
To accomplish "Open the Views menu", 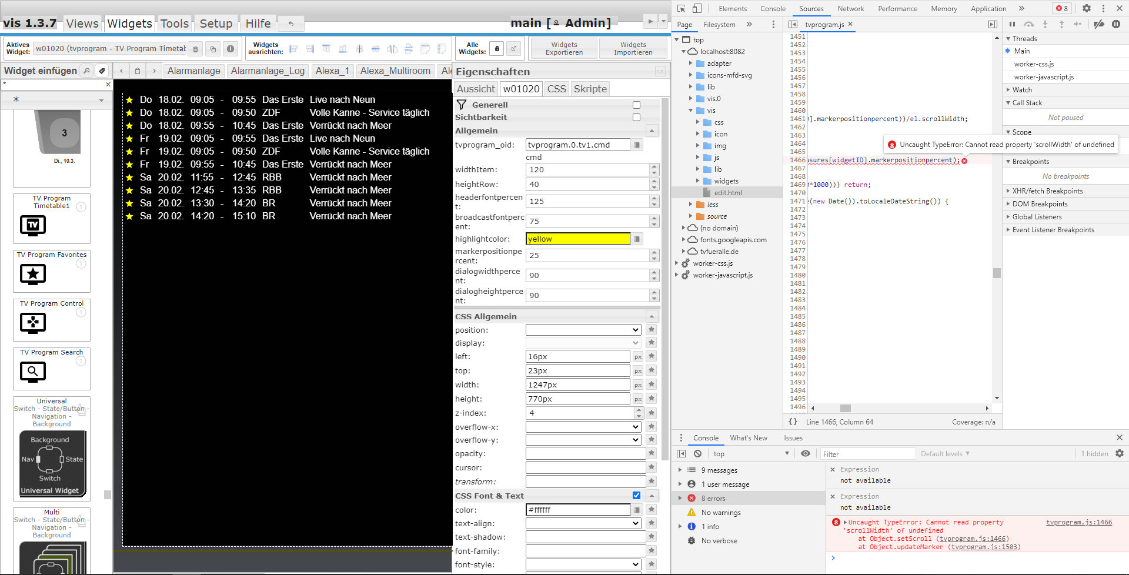I will click(x=82, y=24).
